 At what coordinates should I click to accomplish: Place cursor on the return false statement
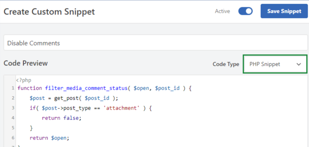pyautogui.click(x=62, y=118)
